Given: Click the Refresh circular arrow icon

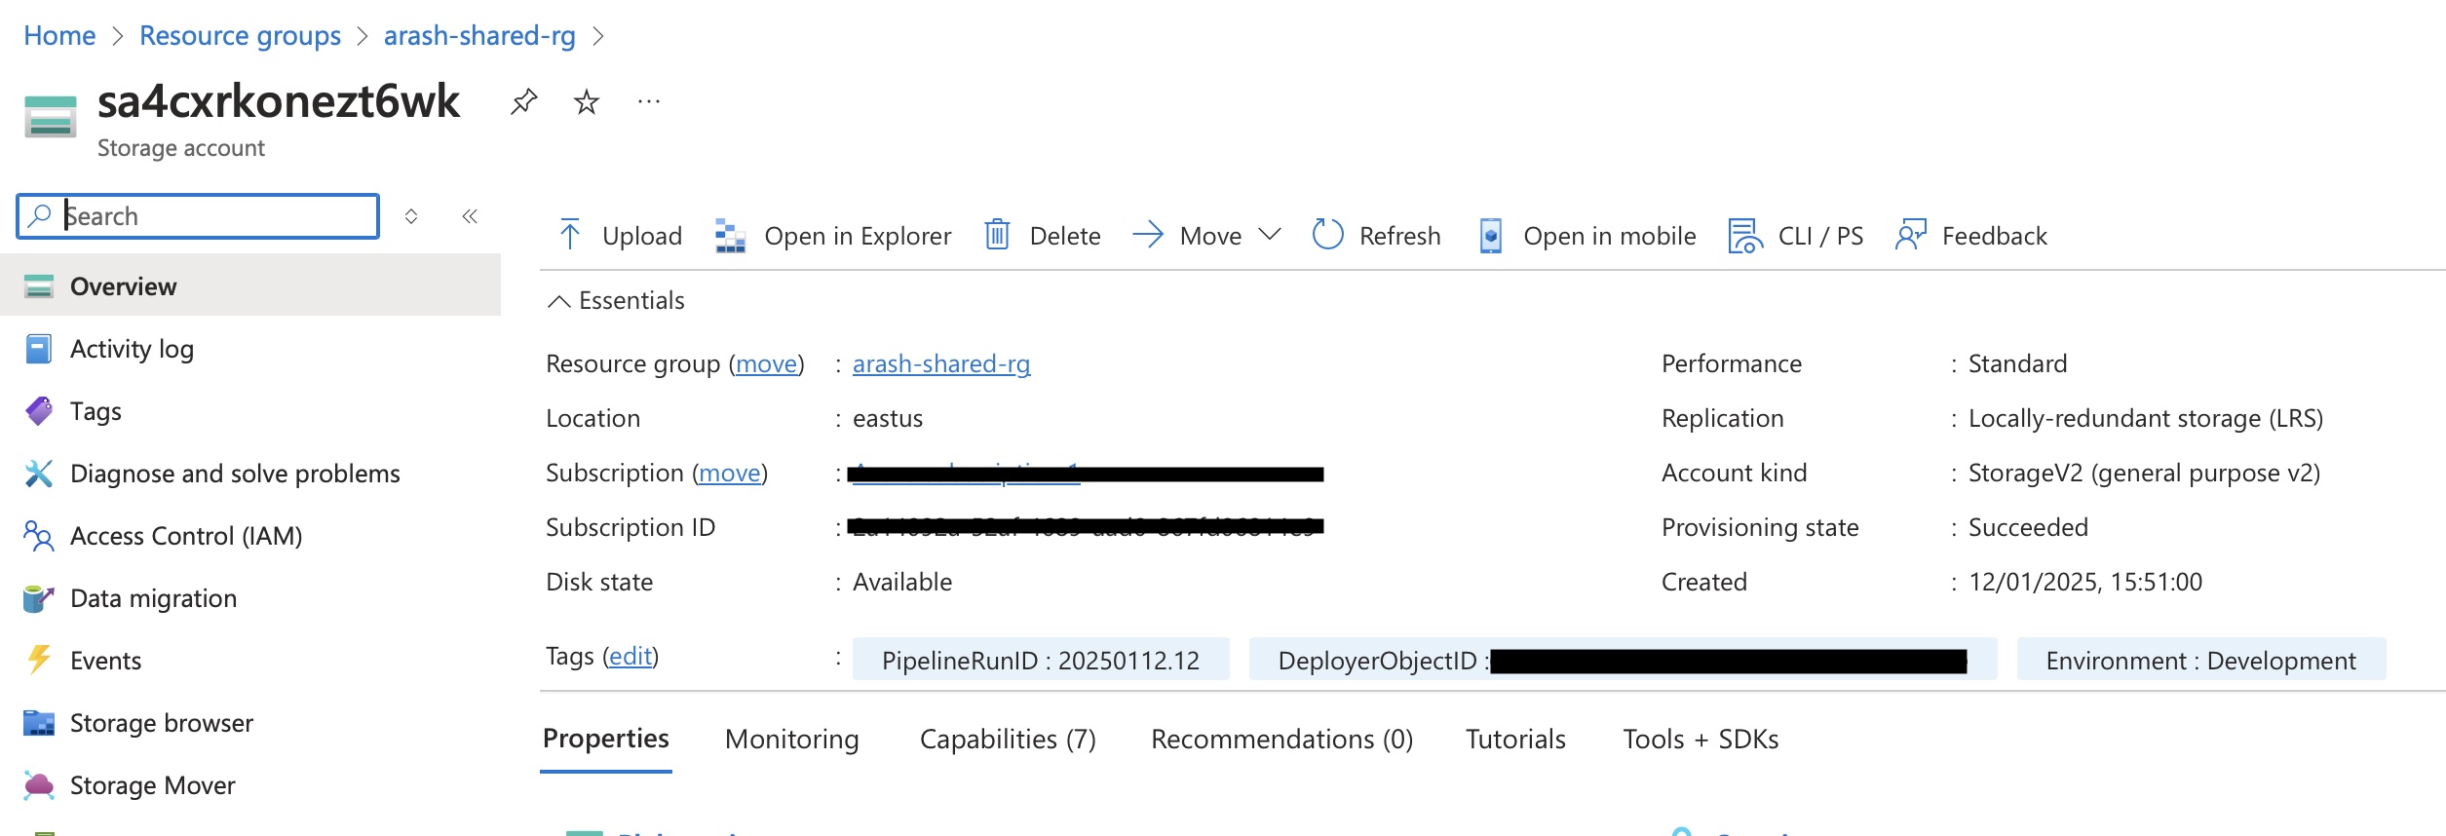Looking at the screenshot, I should click(x=1327, y=235).
